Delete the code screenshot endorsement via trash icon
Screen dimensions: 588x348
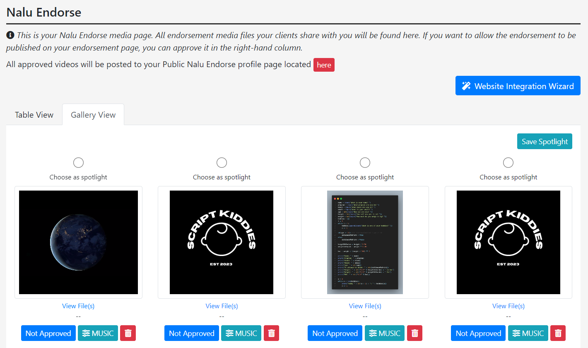(x=414, y=333)
